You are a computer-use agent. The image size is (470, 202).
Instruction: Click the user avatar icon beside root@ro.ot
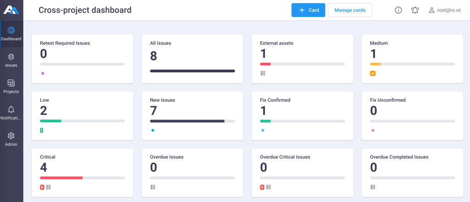[x=431, y=10]
